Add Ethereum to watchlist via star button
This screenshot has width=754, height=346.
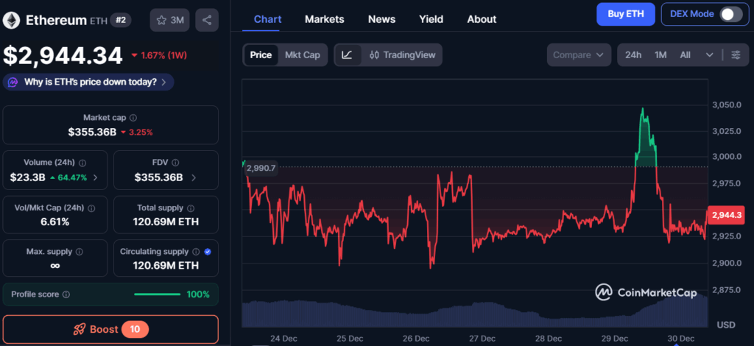coord(169,20)
